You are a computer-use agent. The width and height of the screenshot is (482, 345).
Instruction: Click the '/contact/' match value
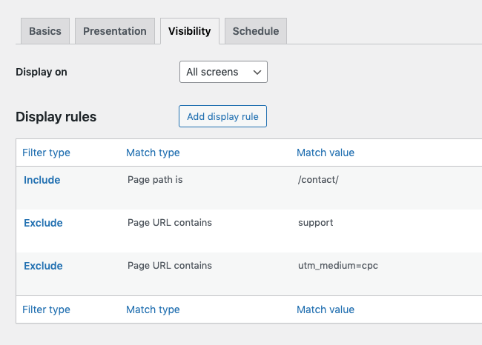point(318,180)
